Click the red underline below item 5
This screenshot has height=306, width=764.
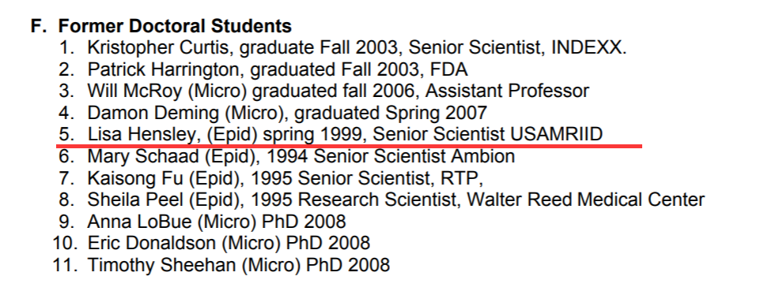(x=350, y=145)
